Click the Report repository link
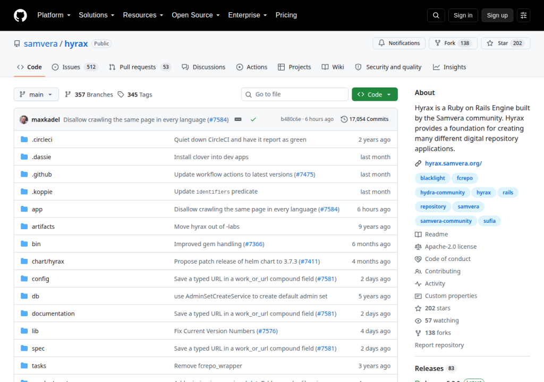 tap(439, 345)
